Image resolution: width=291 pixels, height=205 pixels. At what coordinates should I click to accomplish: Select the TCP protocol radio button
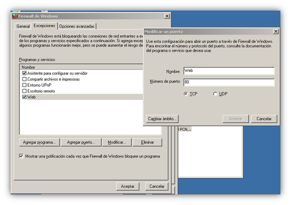[186, 94]
